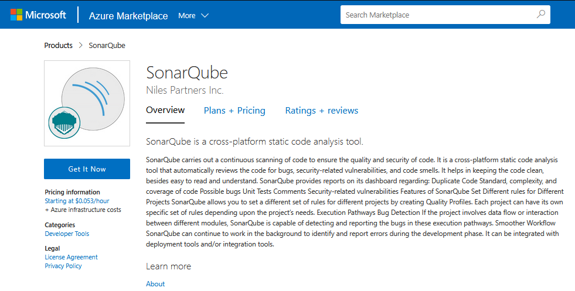
Task: Open the Plans + Pricing tab
Action: coord(234,111)
